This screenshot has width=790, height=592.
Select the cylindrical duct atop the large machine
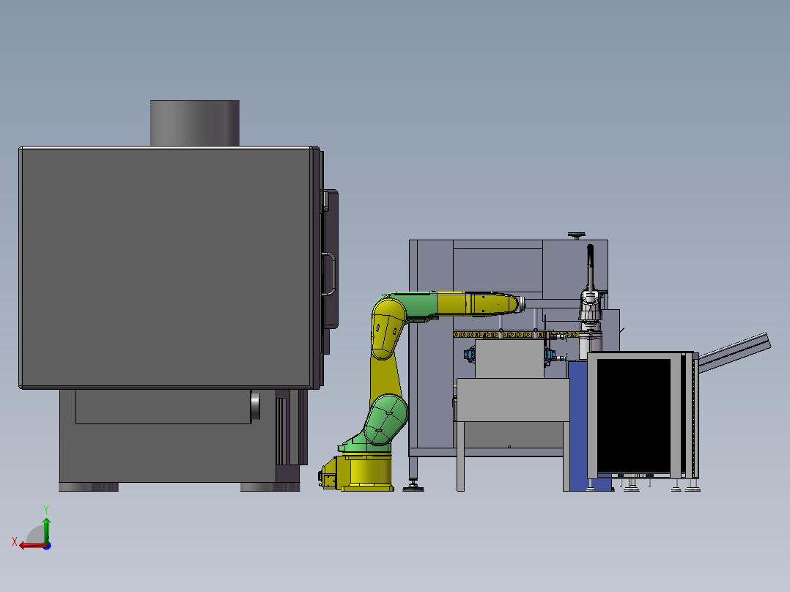click(x=194, y=123)
